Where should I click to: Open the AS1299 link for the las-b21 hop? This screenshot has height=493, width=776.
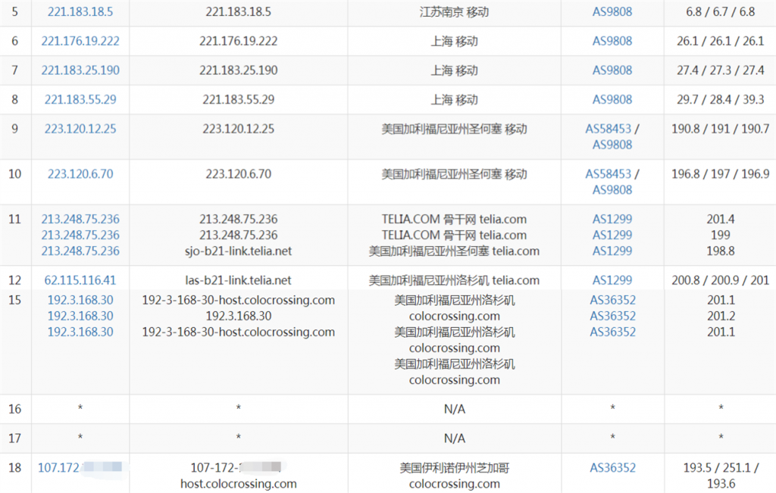point(612,279)
